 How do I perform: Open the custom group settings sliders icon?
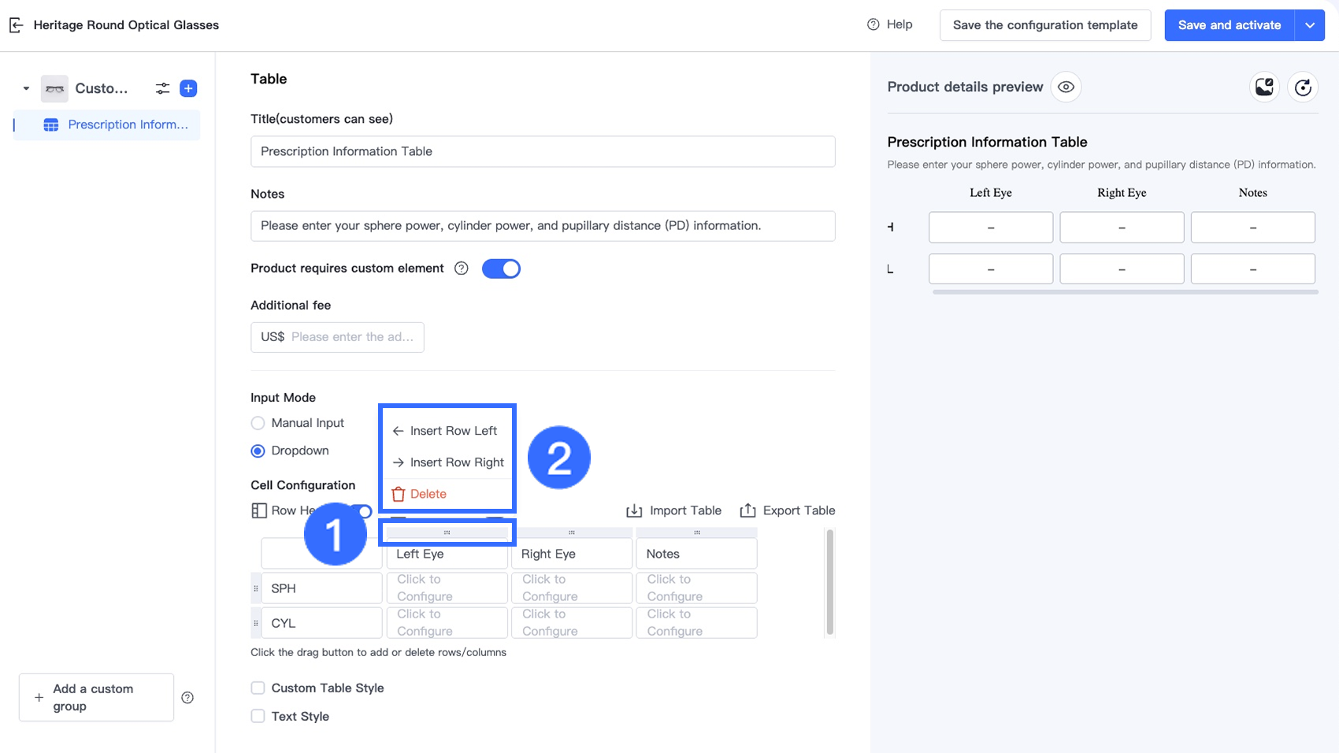click(x=162, y=88)
